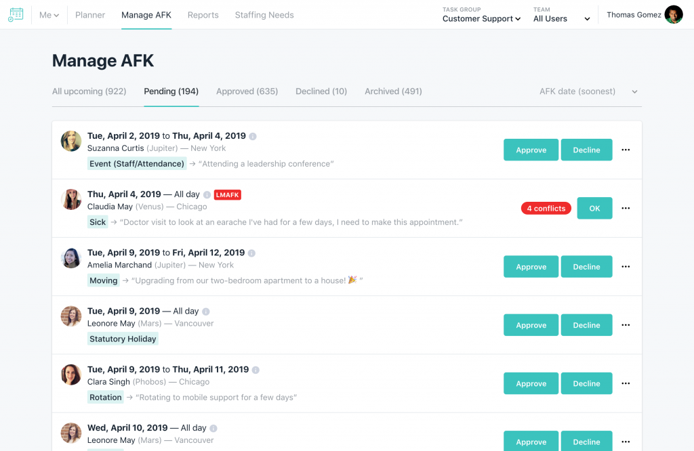Approve Amelia Marchand moving request
Viewport: 694px width, 451px height.
531,267
